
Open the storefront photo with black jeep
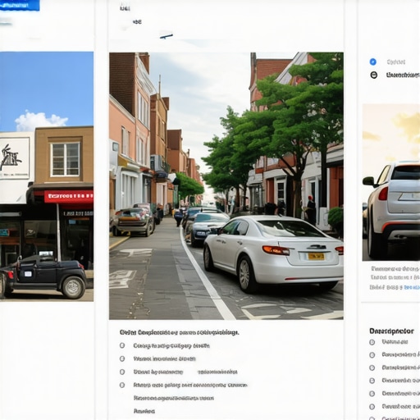tap(47, 176)
